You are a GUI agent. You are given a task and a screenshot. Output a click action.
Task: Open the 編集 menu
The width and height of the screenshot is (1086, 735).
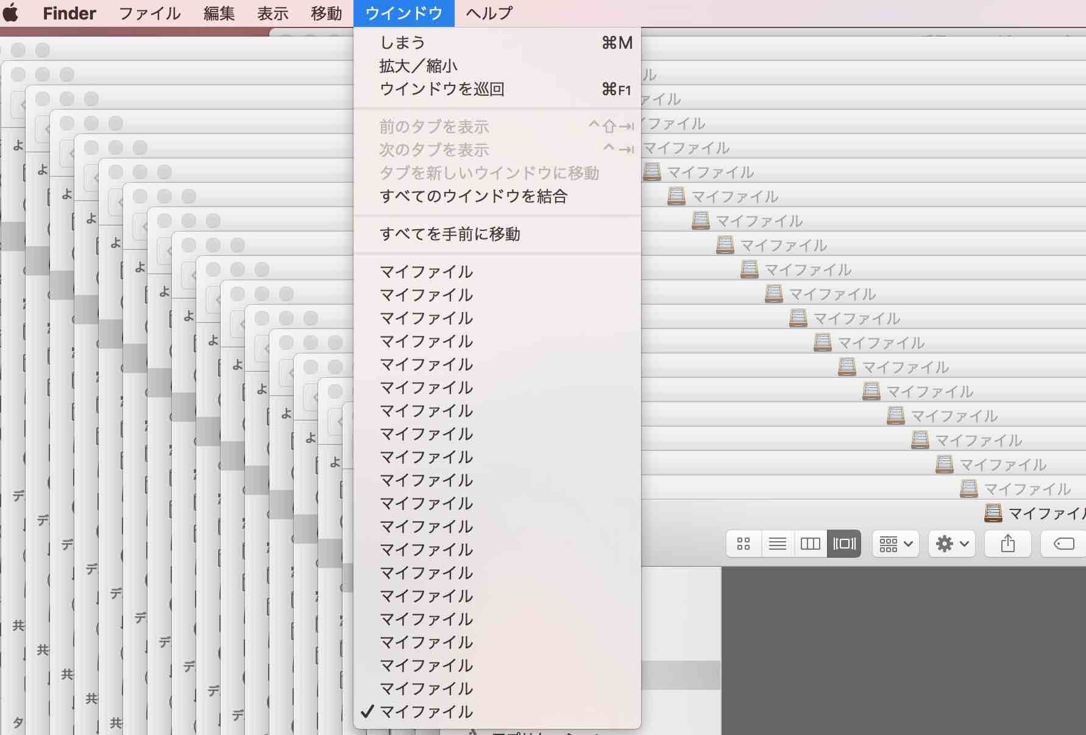pos(219,13)
